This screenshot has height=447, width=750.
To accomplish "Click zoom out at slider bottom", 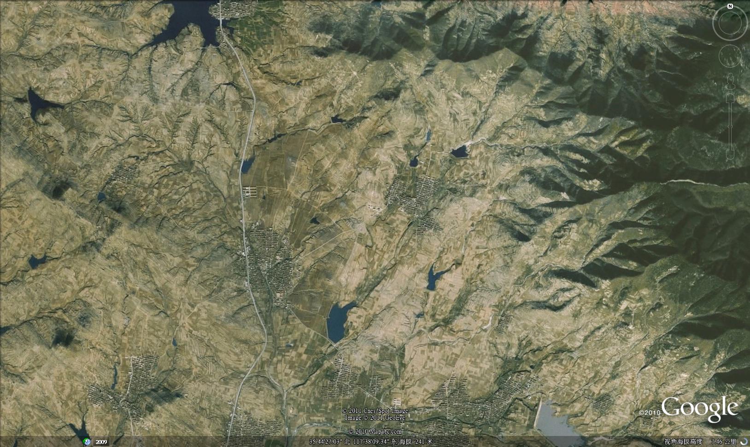I will [730, 155].
